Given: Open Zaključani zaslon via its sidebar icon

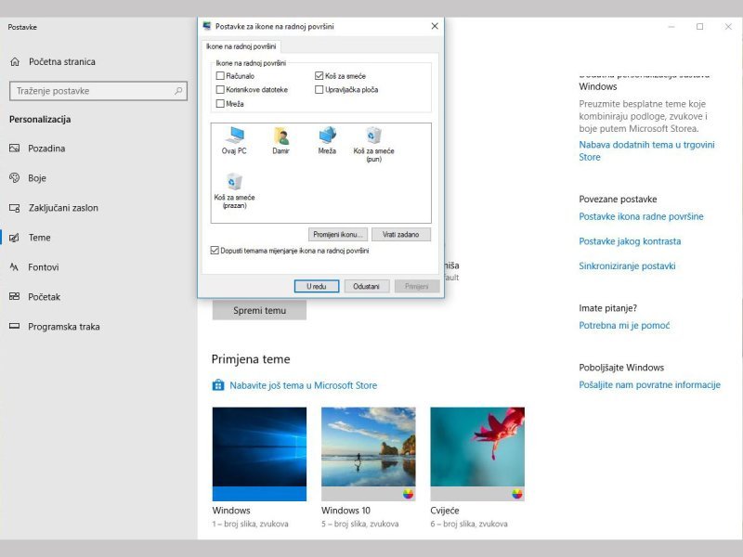Looking at the screenshot, I should tap(16, 208).
